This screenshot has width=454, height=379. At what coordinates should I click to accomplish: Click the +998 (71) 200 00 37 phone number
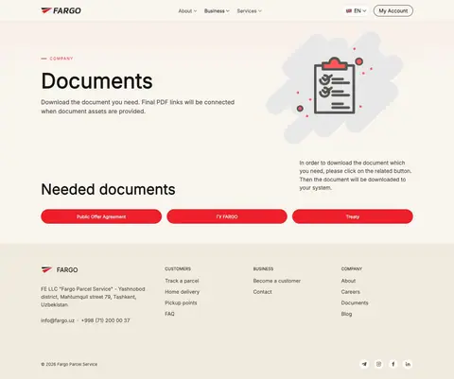pos(106,320)
